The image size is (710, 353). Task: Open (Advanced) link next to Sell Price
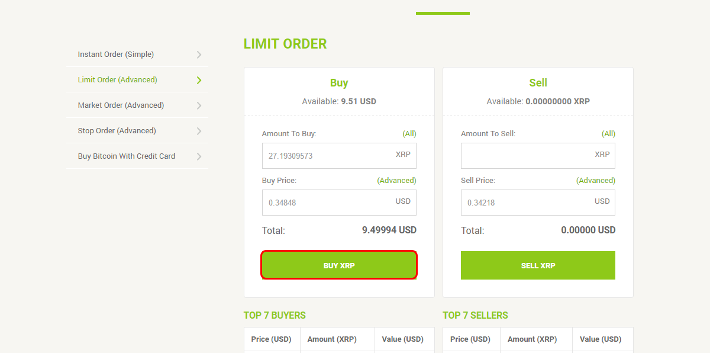click(596, 181)
